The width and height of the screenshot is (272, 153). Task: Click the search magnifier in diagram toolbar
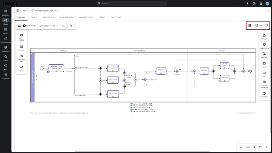pos(71,25)
